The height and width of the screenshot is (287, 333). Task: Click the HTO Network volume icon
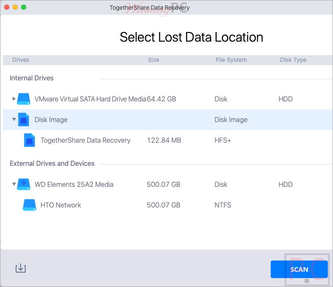coord(30,205)
